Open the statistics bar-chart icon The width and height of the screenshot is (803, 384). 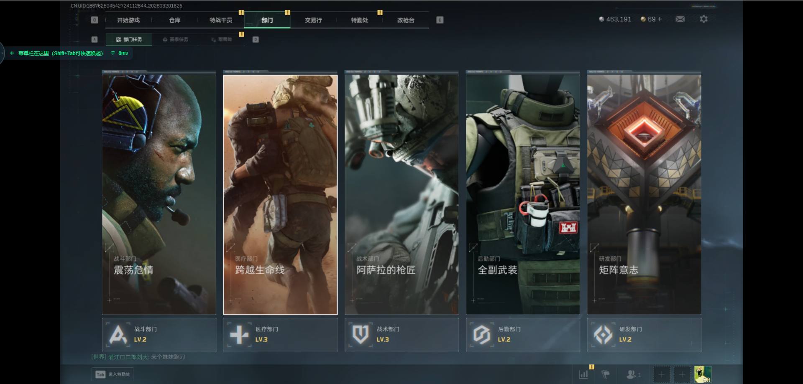point(583,374)
